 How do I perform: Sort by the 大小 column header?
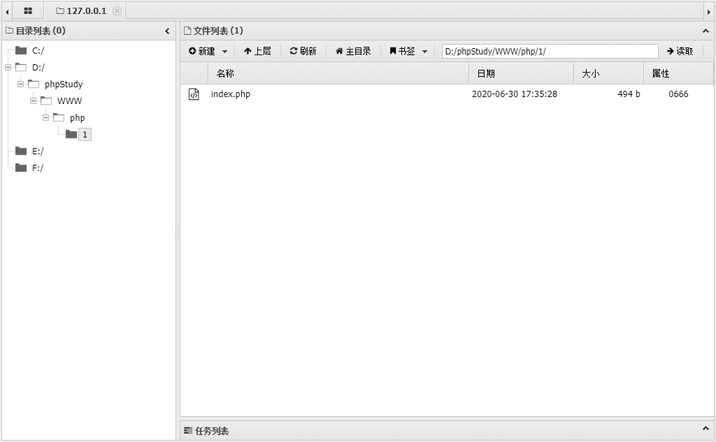(x=609, y=73)
